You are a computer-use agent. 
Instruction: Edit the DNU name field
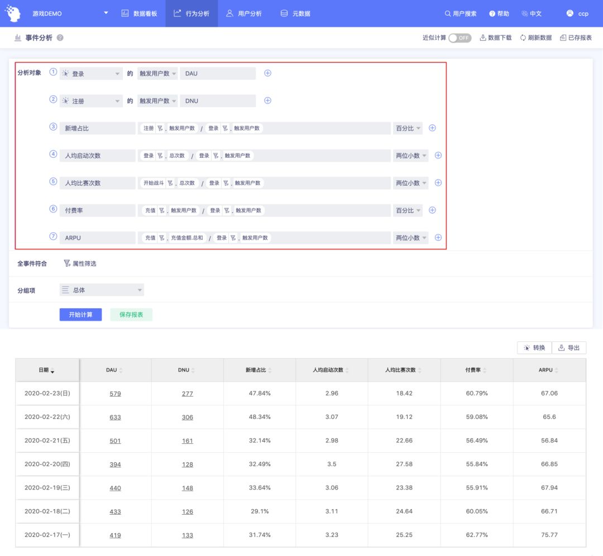click(218, 101)
